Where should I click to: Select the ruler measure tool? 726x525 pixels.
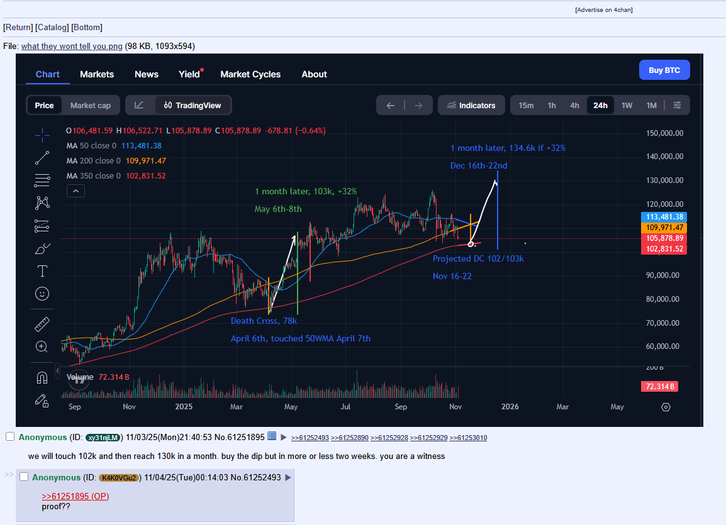pos(42,324)
